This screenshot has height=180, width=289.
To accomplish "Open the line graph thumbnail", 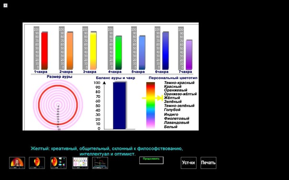I will point(100,163).
